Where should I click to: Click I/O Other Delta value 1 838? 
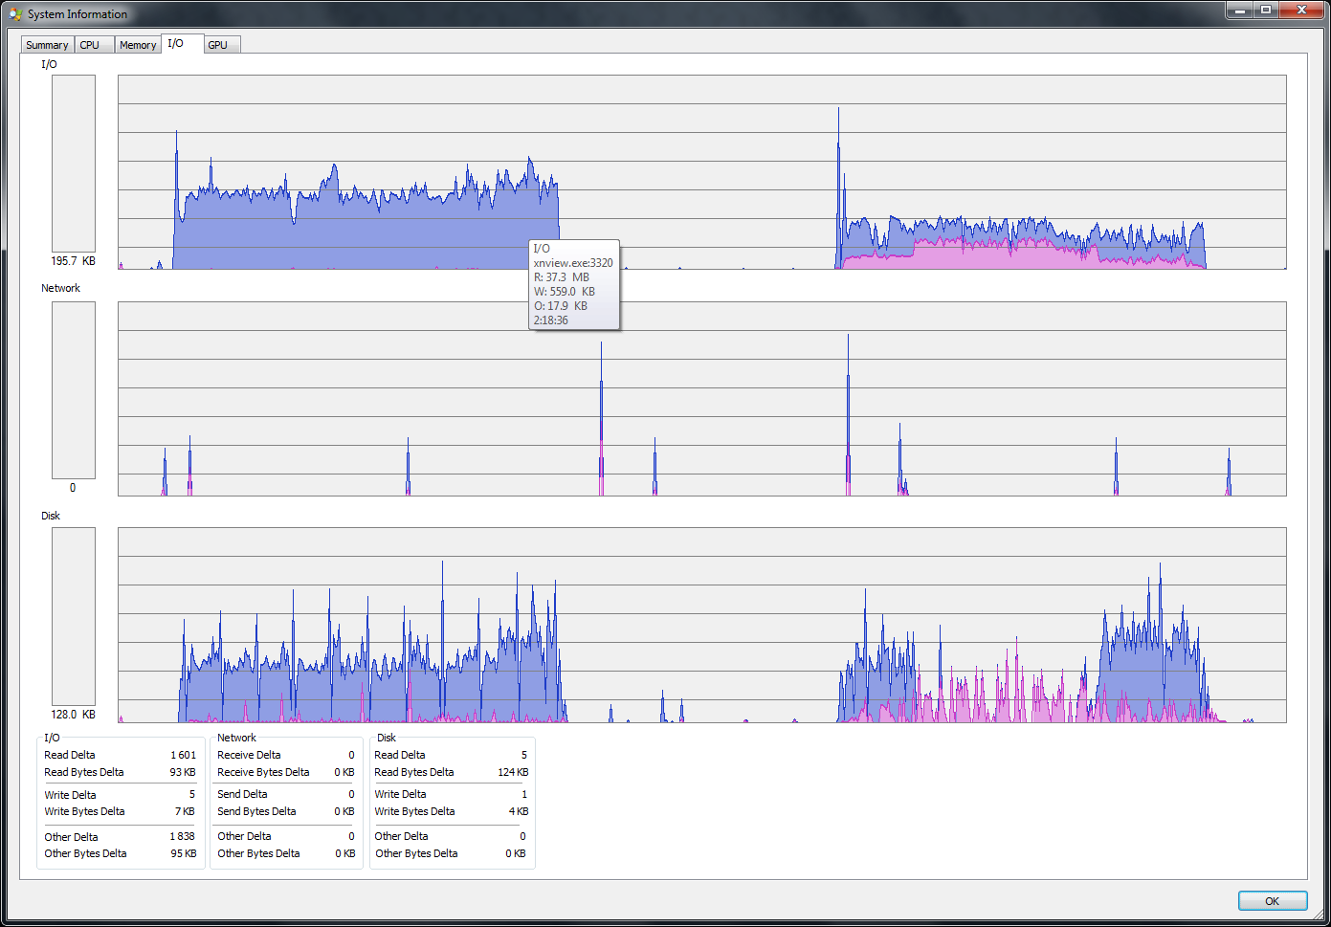[x=182, y=836]
